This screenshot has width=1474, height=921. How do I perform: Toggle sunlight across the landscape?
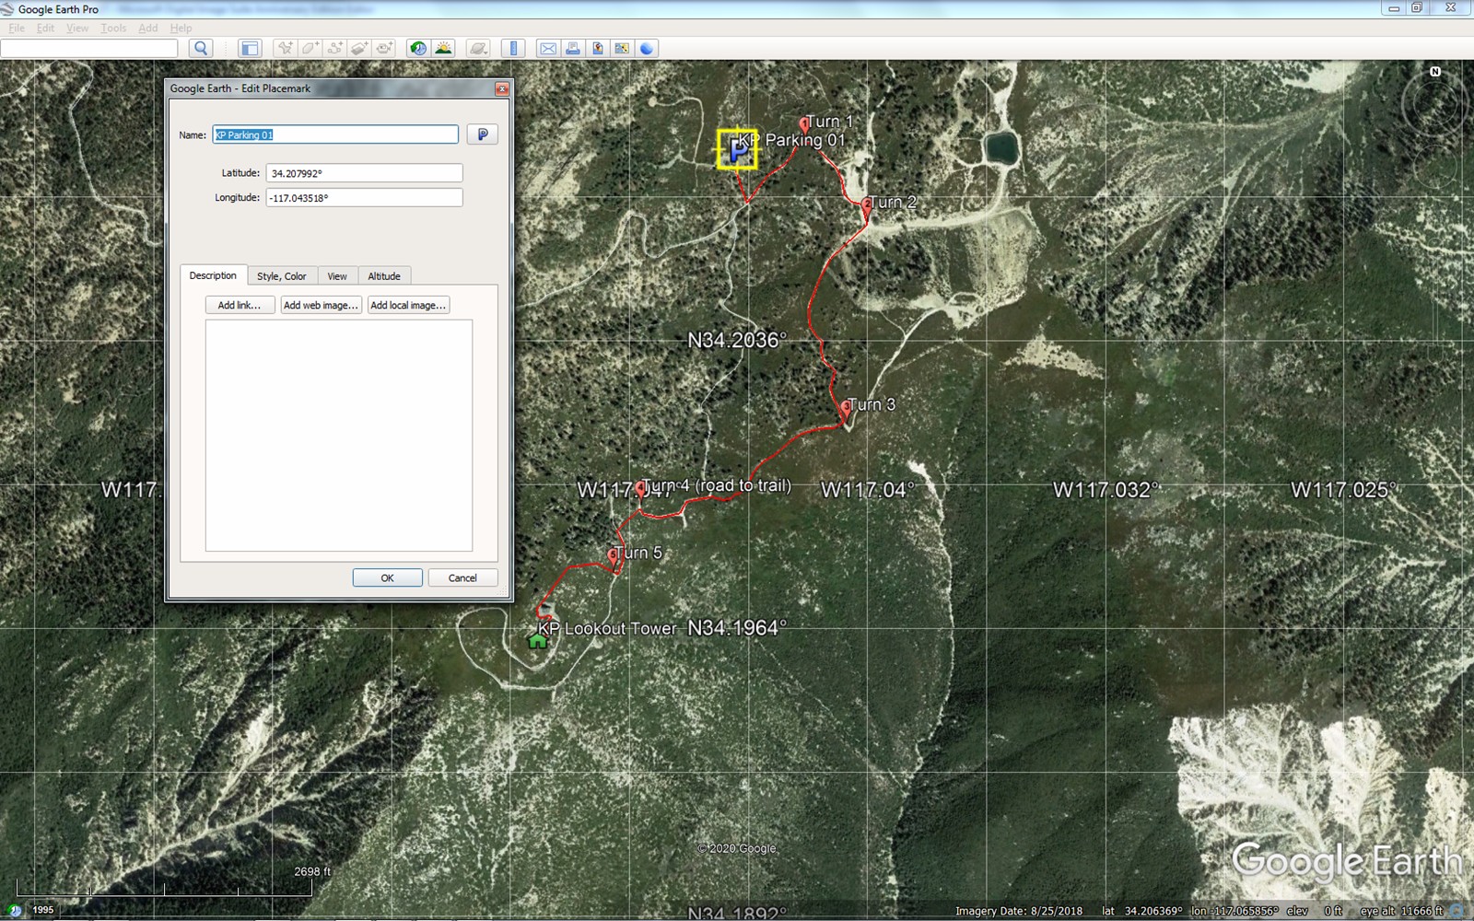(443, 48)
